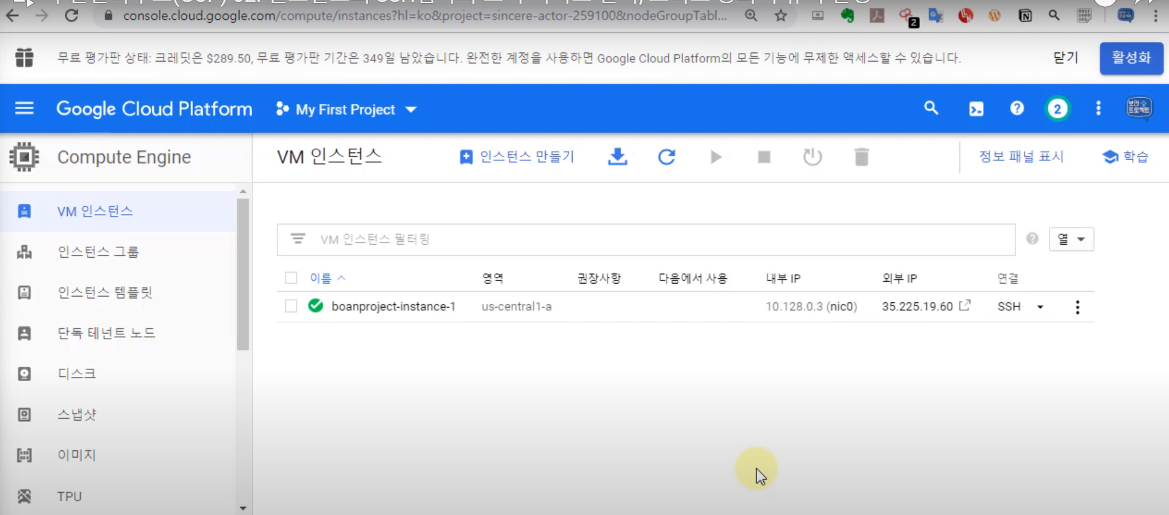Viewport: 1169px width, 515px height.
Task: Click the sidebar scroll-up arrow
Action: [243, 191]
